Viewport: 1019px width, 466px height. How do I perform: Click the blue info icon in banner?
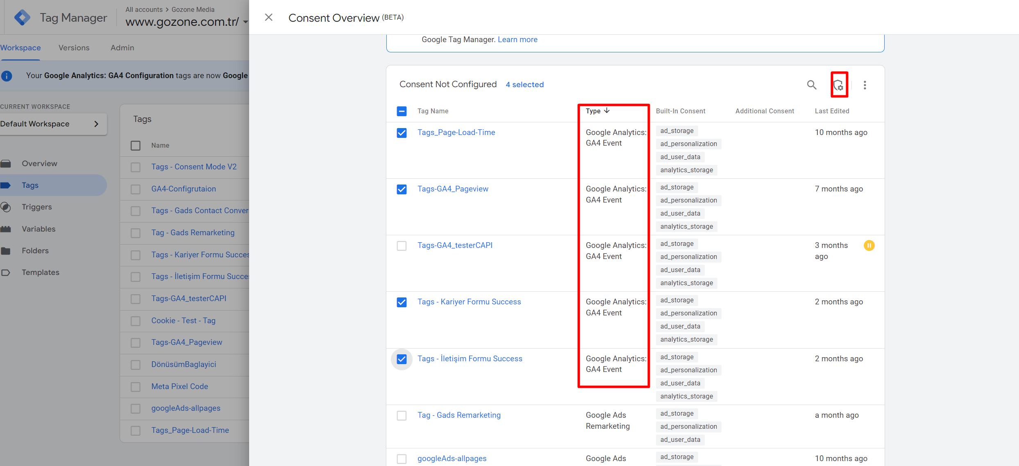pyautogui.click(x=7, y=76)
